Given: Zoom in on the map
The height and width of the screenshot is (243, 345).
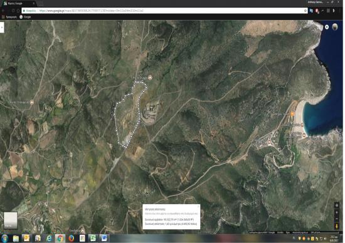Looking at the screenshot, I should [x=337, y=212].
